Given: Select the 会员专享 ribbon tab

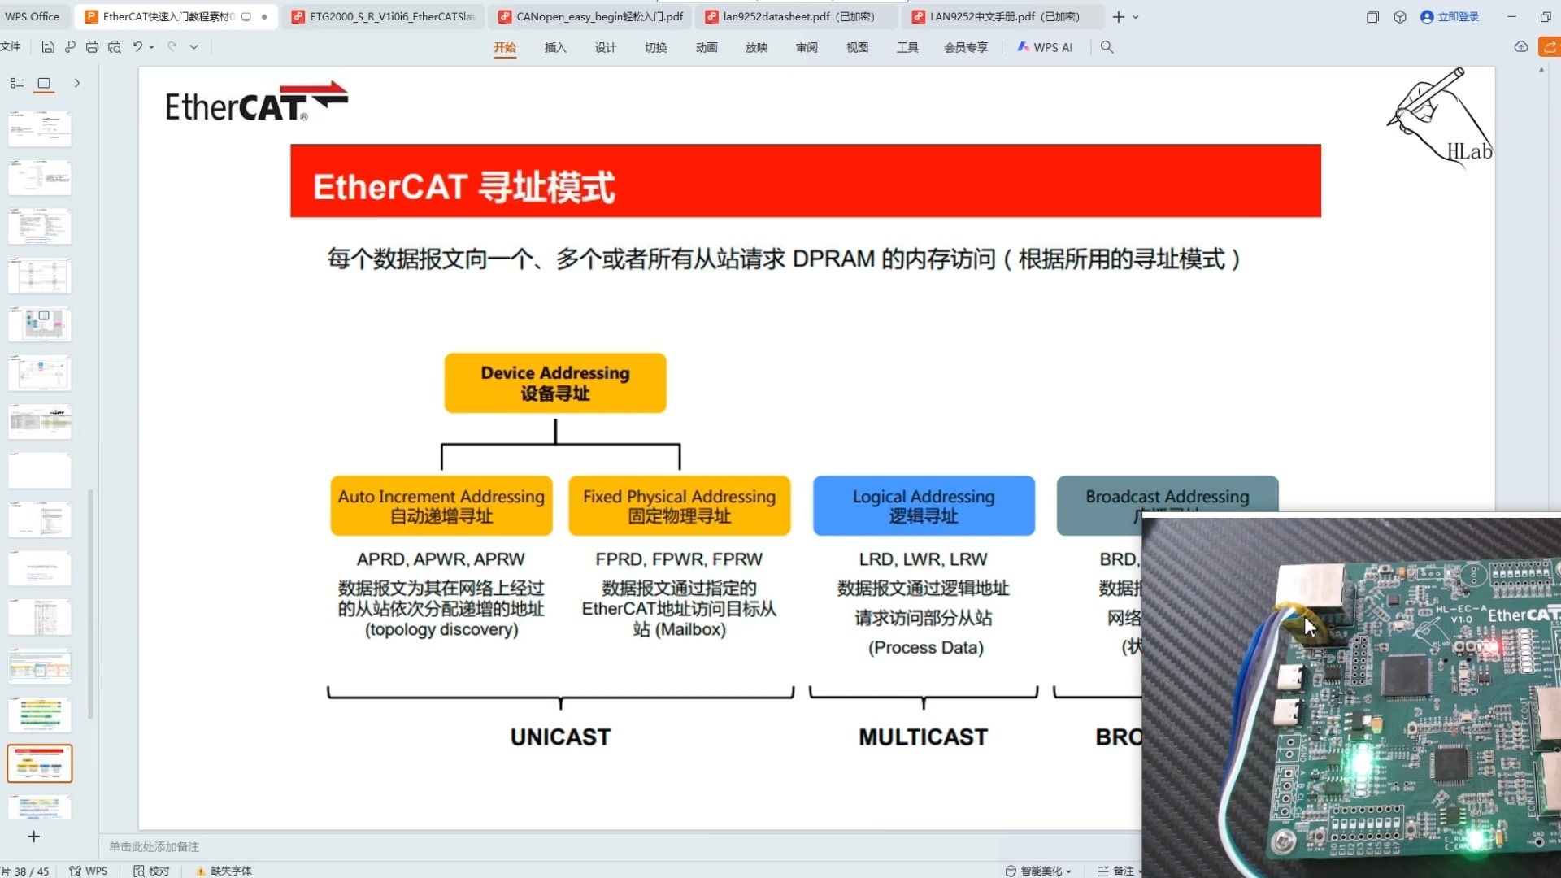Looking at the screenshot, I should [x=966, y=47].
